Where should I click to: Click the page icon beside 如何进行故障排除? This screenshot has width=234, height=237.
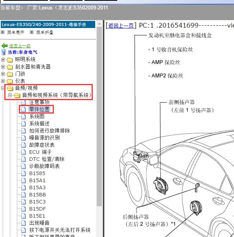pyautogui.click(x=23, y=131)
